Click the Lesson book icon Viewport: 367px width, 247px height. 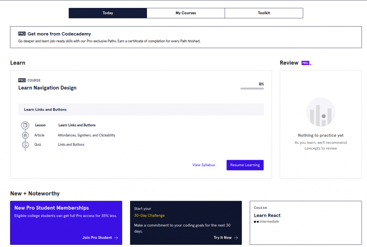point(25,125)
